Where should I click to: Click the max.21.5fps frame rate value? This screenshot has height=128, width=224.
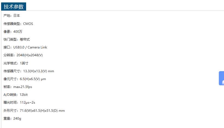pyautogui.click(x=23, y=87)
